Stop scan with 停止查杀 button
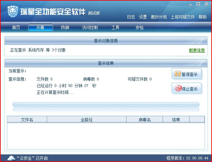This screenshot has height=162, width=212. (x=186, y=88)
